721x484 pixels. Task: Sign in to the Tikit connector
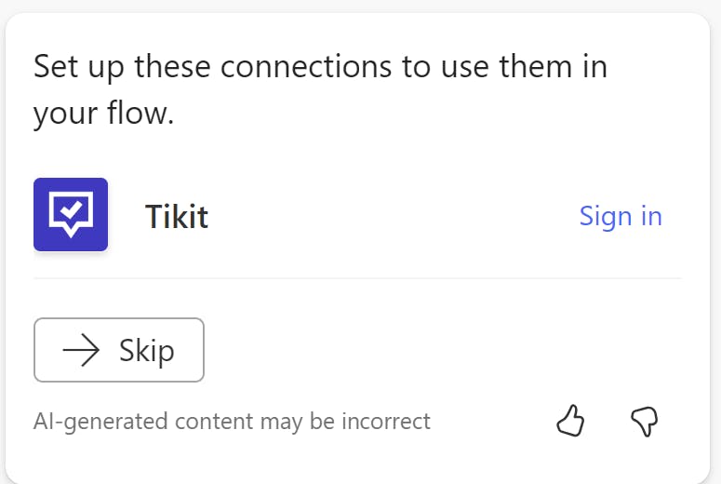click(x=621, y=216)
